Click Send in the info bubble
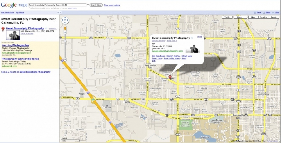 pyautogui.click(x=184, y=59)
